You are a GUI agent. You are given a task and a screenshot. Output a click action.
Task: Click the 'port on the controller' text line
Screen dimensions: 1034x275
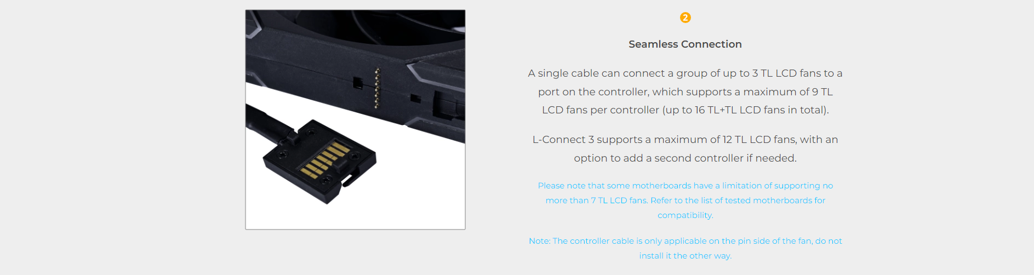pyautogui.click(x=685, y=92)
